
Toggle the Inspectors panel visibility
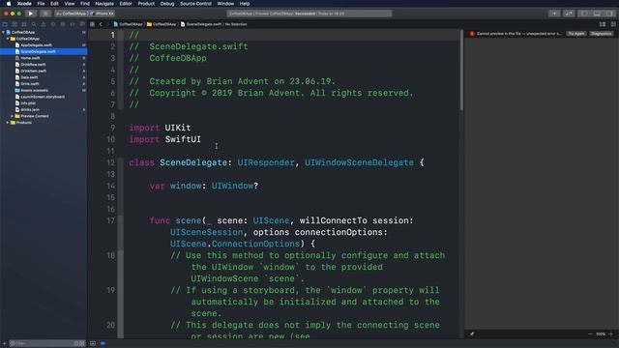pos(609,14)
